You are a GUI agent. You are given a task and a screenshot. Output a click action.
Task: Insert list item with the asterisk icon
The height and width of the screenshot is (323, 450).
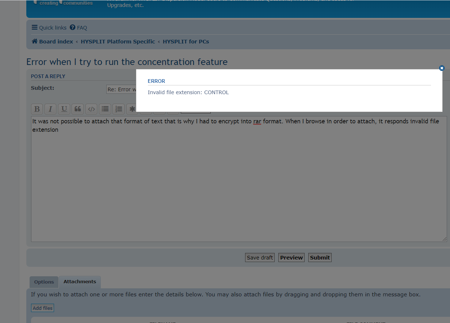(132, 109)
